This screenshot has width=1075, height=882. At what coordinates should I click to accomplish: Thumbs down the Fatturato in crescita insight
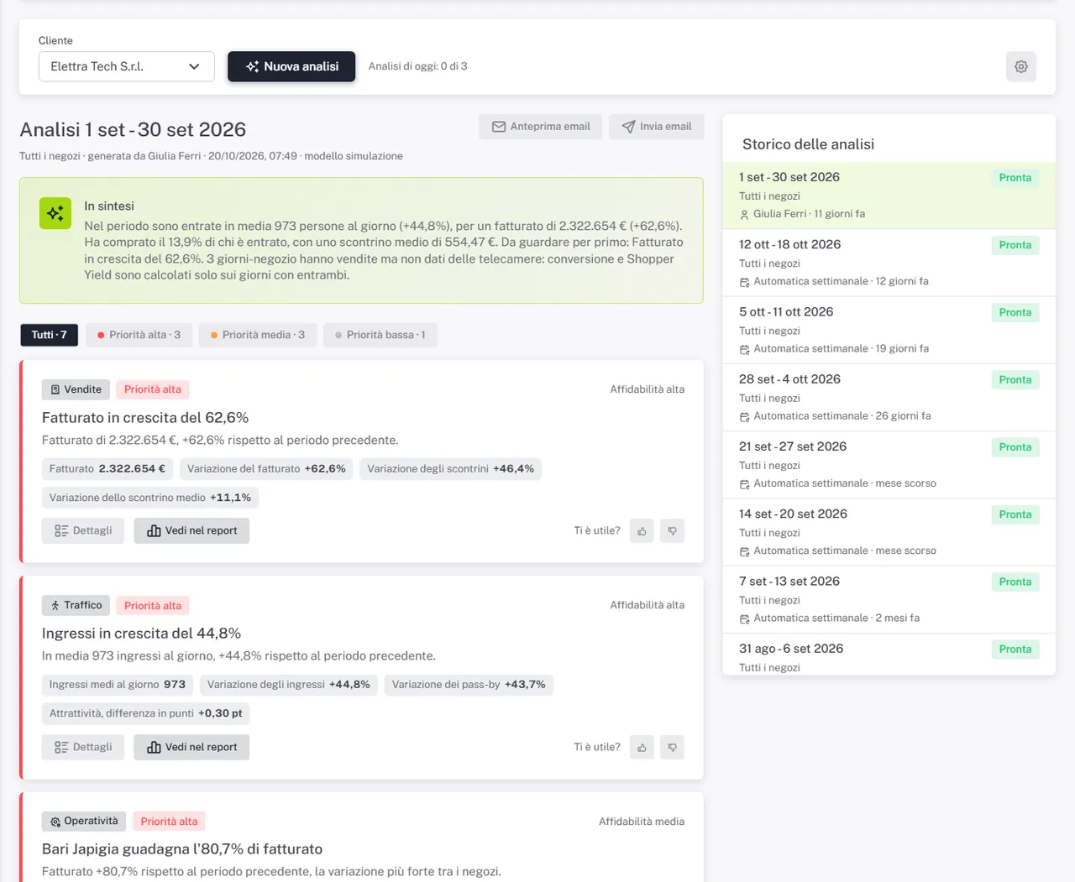click(x=672, y=530)
